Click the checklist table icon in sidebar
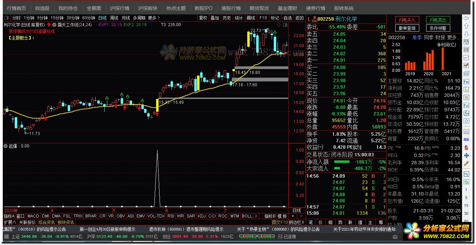The width and height of the screenshot is (476, 245). (466, 42)
